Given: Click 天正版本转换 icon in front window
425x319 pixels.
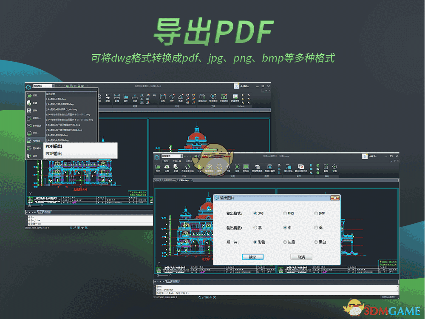Looking at the screenshot, I should [187, 168].
